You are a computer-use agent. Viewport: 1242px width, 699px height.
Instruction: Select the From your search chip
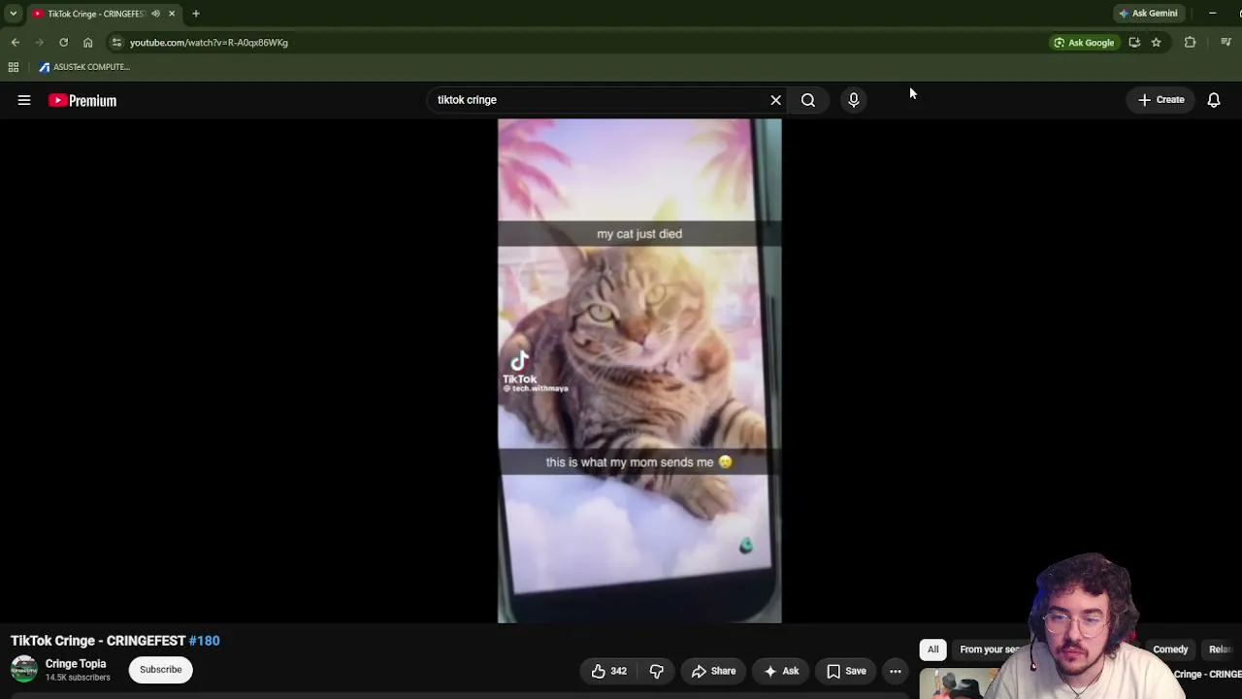coord(991,649)
